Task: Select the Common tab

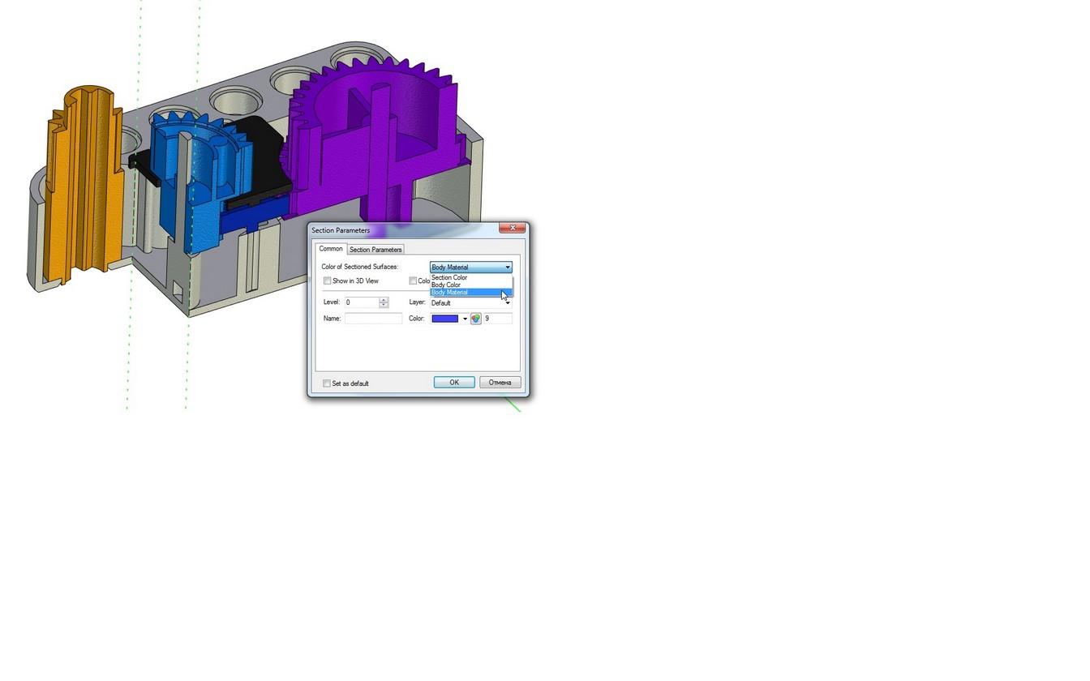Action: coord(331,249)
